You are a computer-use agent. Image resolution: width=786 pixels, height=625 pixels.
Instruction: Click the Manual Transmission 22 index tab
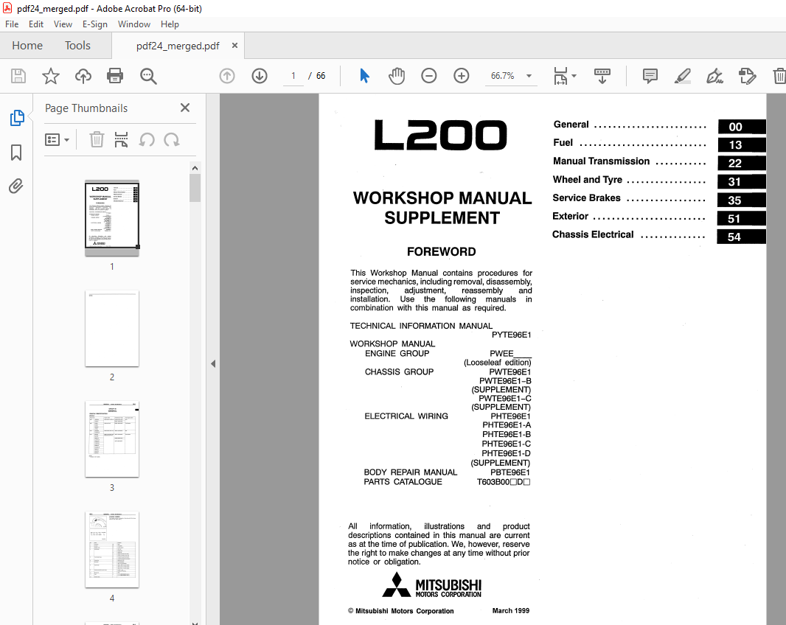pyautogui.click(x=741, y=163)
